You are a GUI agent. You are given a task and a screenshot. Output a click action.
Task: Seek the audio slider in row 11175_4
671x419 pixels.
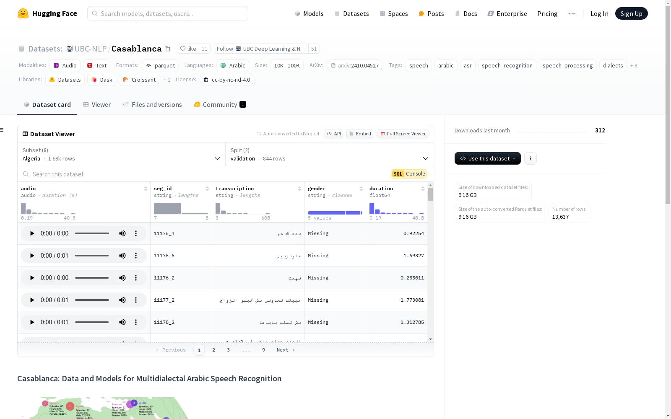coord(92,233)
